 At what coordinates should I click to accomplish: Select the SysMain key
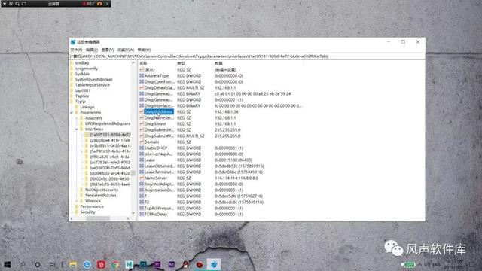point(83,74)
